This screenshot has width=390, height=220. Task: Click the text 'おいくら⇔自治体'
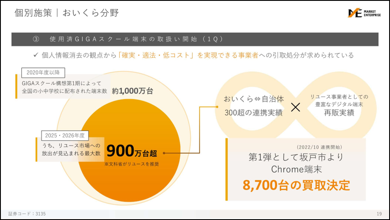coord(254,99)
